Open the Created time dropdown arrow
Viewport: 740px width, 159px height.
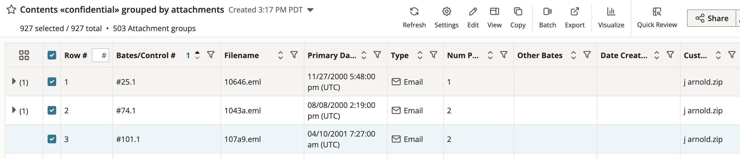click(311, 9)
